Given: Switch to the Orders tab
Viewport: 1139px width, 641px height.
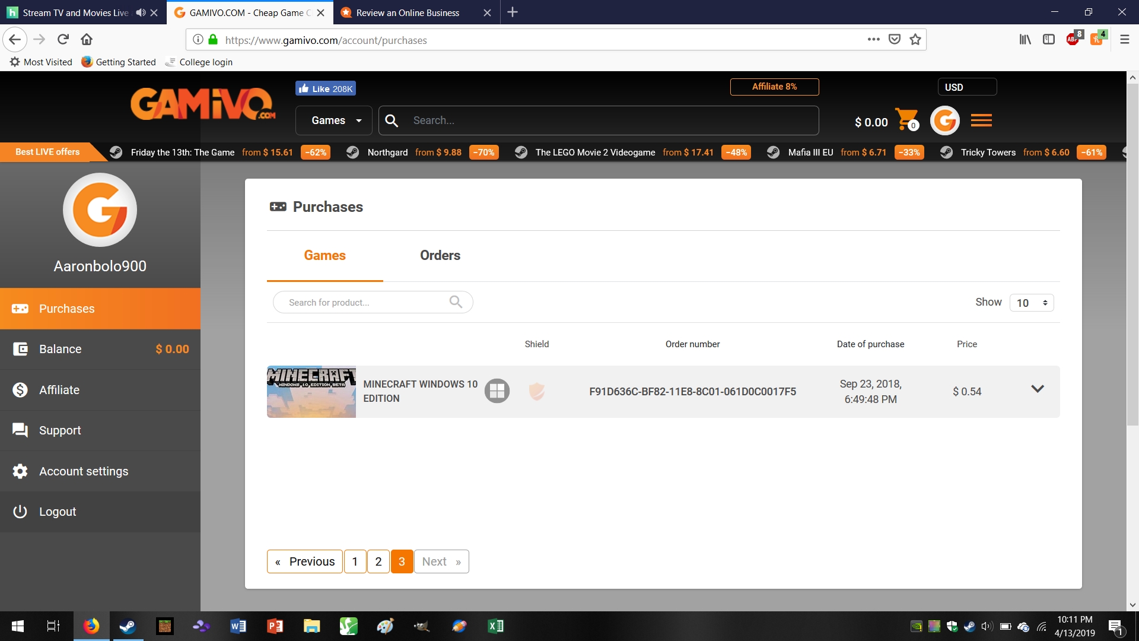Looking at the screenshot, I should pyautogui.click(x=440, y=255).
